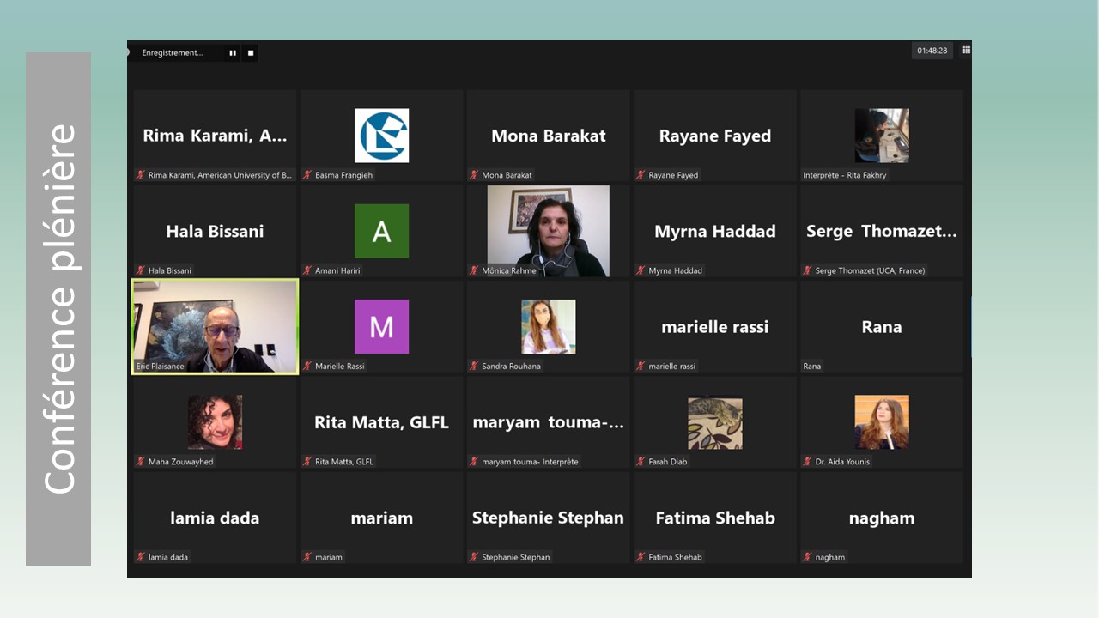Pause the recording
1099x618 pixels.
[233, 53]
